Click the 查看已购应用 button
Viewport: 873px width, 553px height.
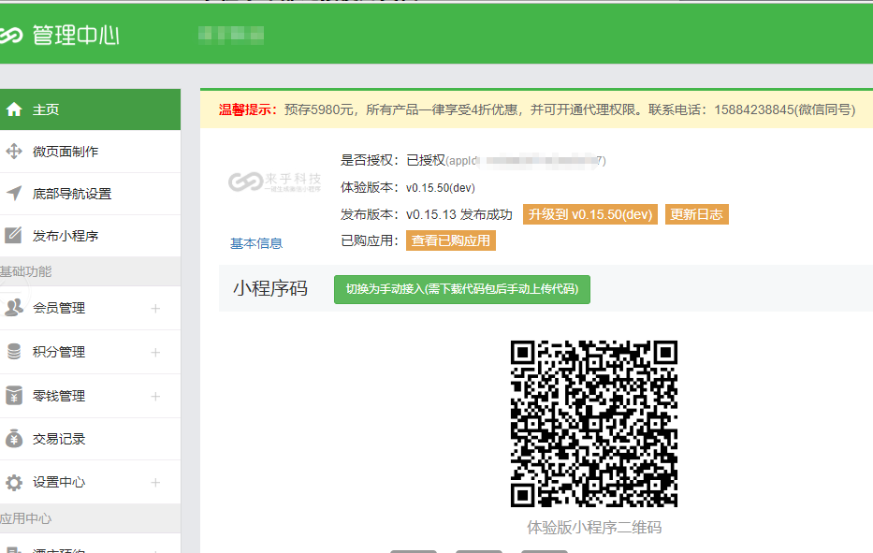click(x=451, y=240)
